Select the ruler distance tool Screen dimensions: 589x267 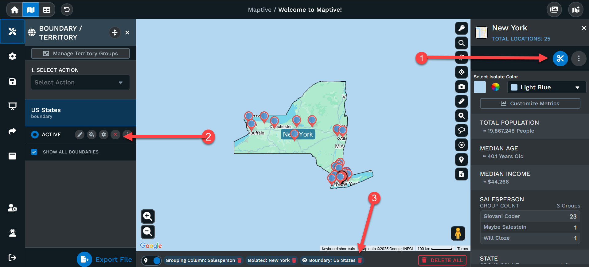(x=461, y=101)
